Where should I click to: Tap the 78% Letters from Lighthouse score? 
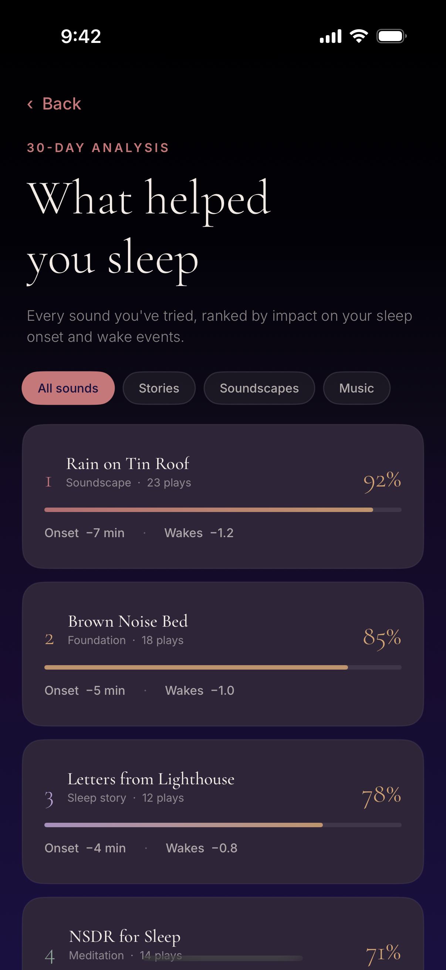(381, 796)
